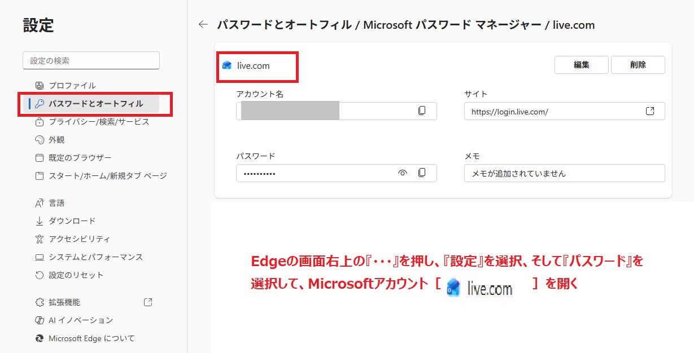
Task: Copy the password to clipboard
Action: pos(422,173)
